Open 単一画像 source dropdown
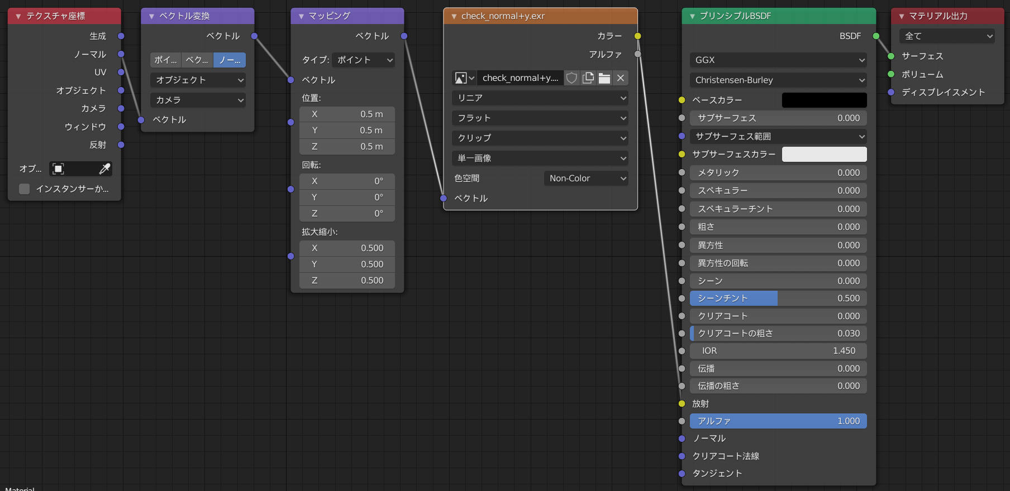Screen dimensions: 1010x491 pos(540,158)
